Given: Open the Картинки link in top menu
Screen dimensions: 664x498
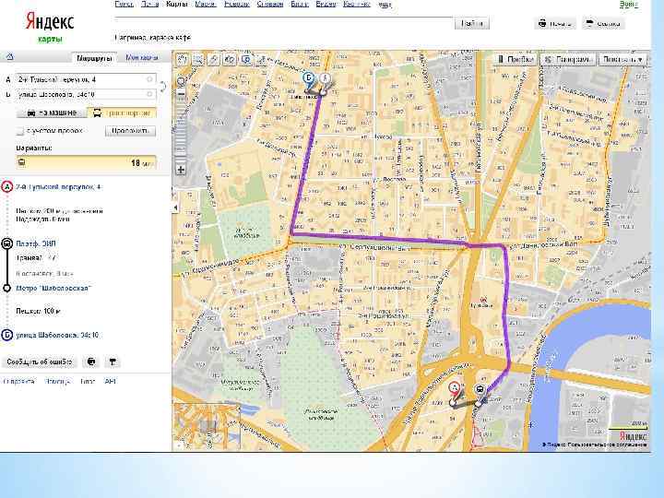Looking at the screenshot, I should point(357,5).
